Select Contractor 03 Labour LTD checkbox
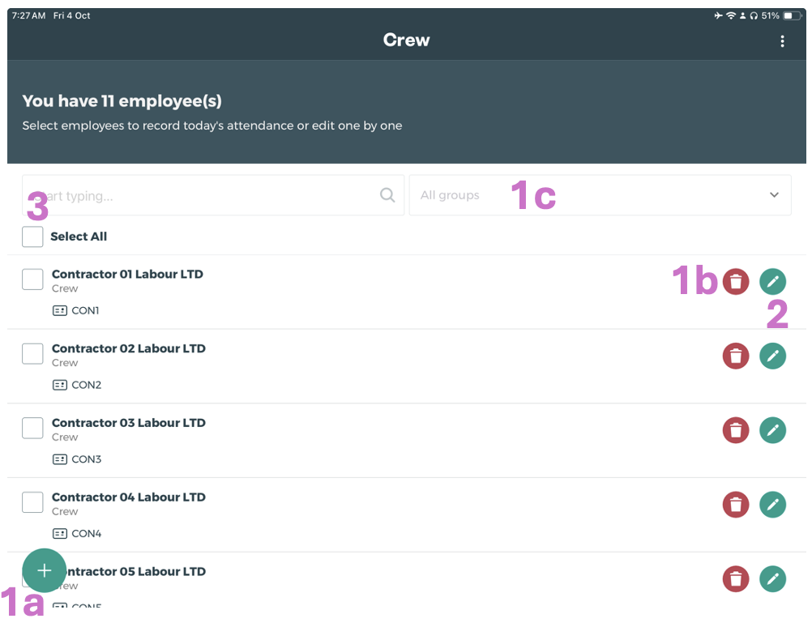812x640 pixels. point(32,428)
